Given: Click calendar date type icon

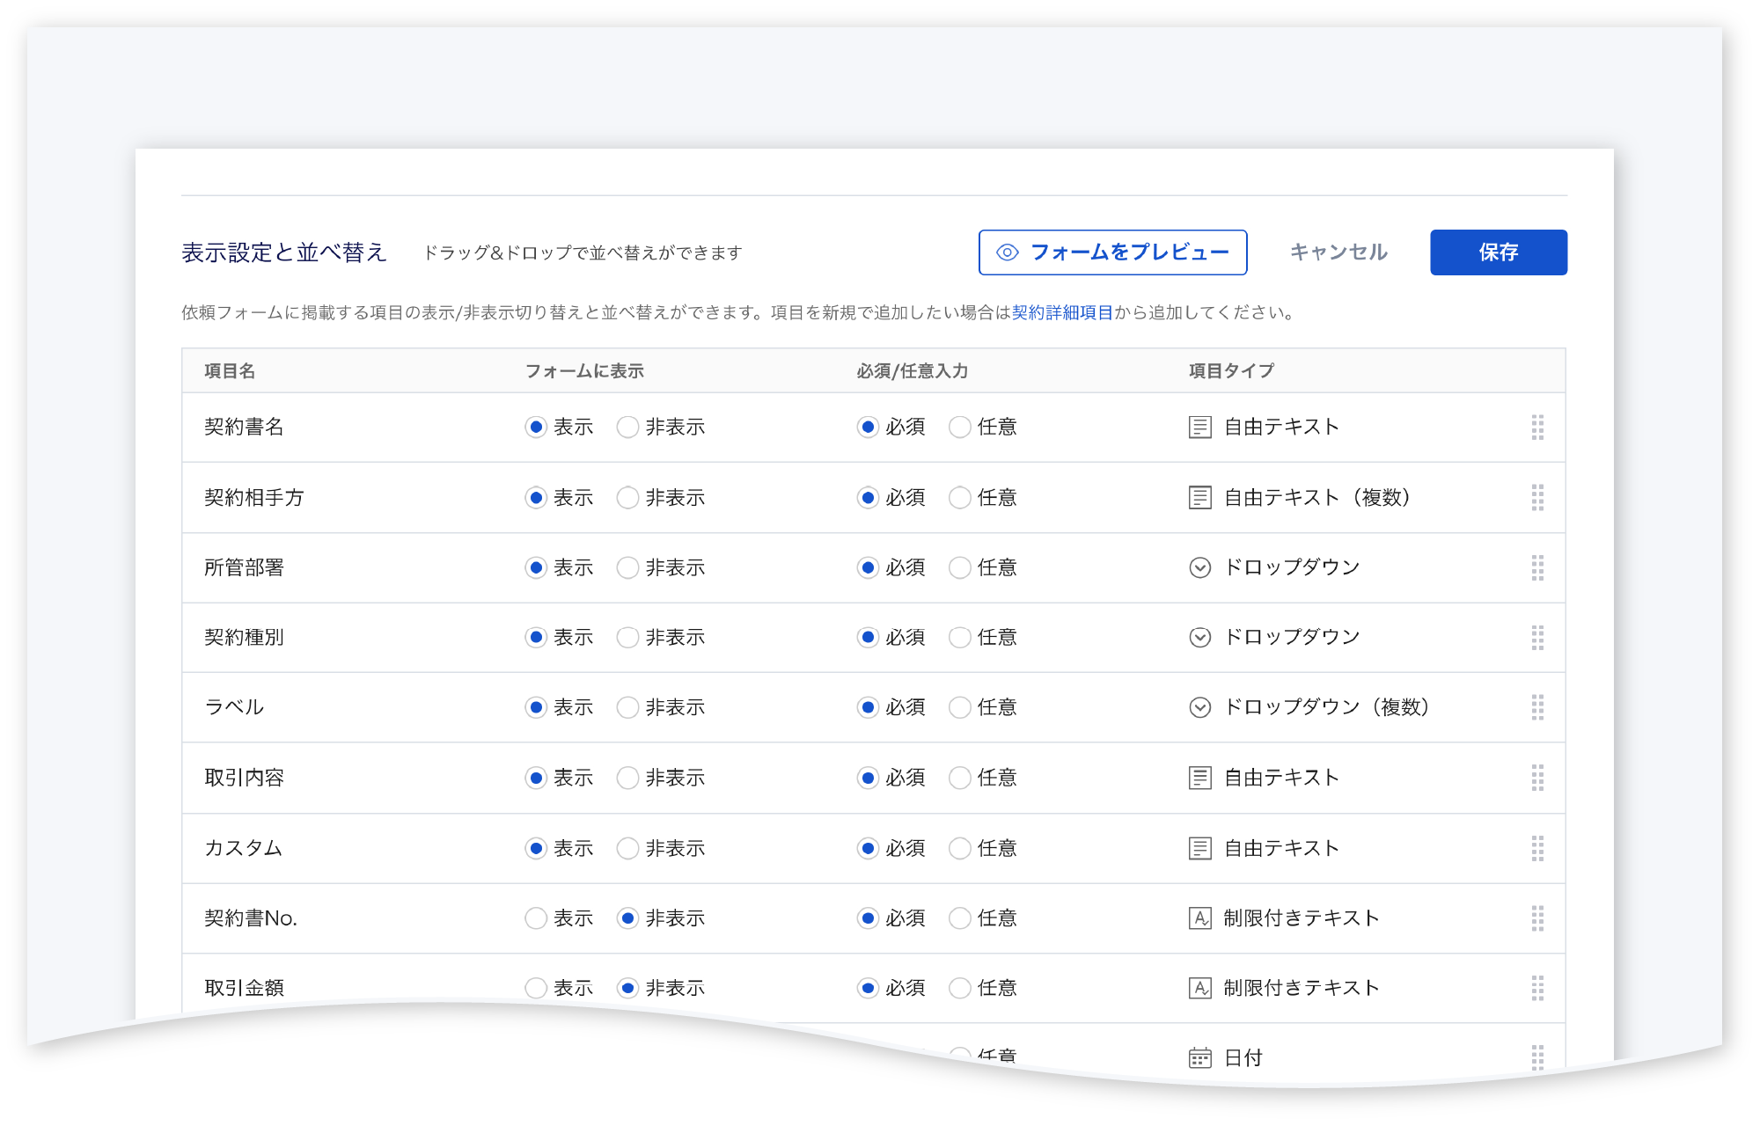Looking at the screenshot, I should pyautogui.click(x=1200, y=1057).
